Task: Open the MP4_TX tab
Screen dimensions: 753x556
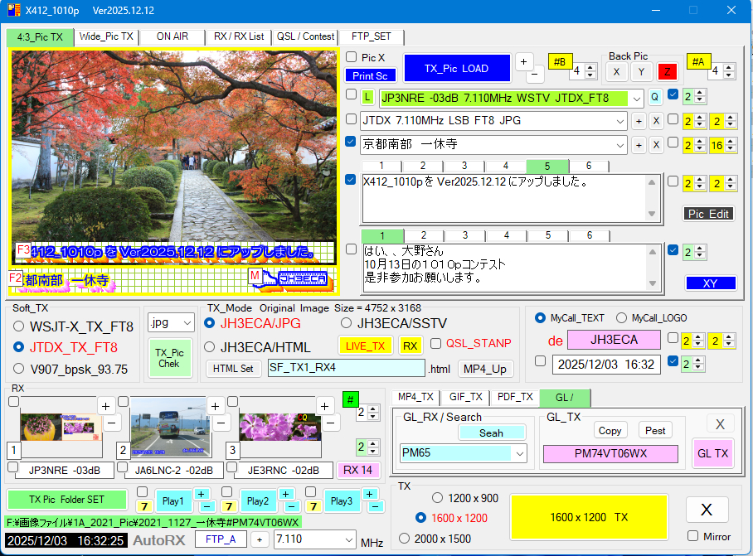Action: [415, 397]
